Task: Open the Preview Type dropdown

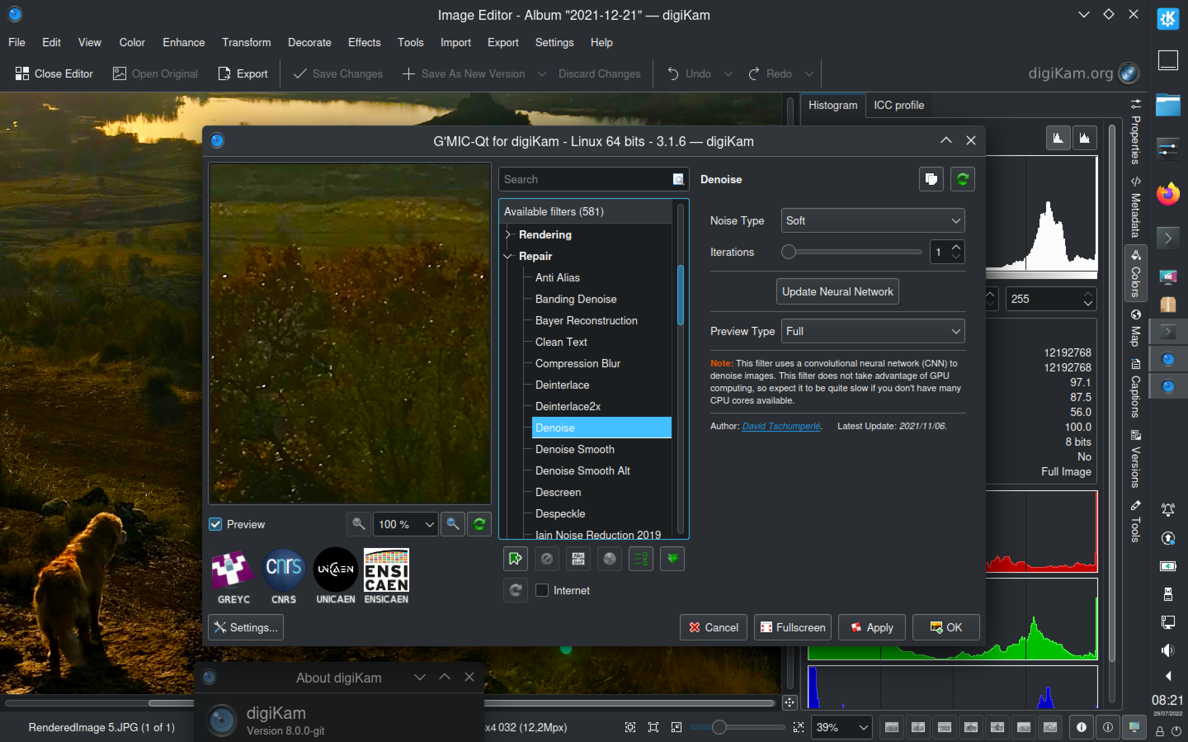Action: pyautogui.click(x=873, y=332)
